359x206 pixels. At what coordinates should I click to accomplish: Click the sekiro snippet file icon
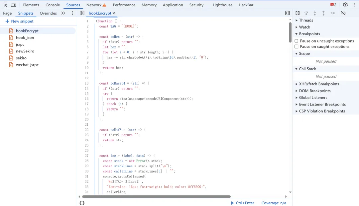tap(11, 58)
